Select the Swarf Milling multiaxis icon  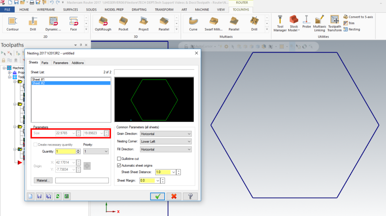coord(213,24)
